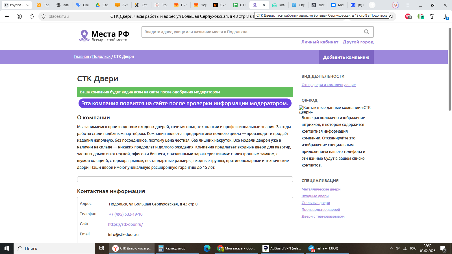Select address text Подольск, ул Большая Серпуховская
The height and width of the screenshot is (254, 452).
point(144,204)
